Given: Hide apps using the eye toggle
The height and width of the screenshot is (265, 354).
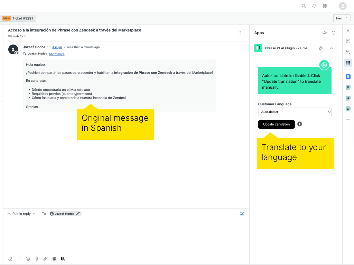Looking at the screenshot, I should [x=325, y=32].
